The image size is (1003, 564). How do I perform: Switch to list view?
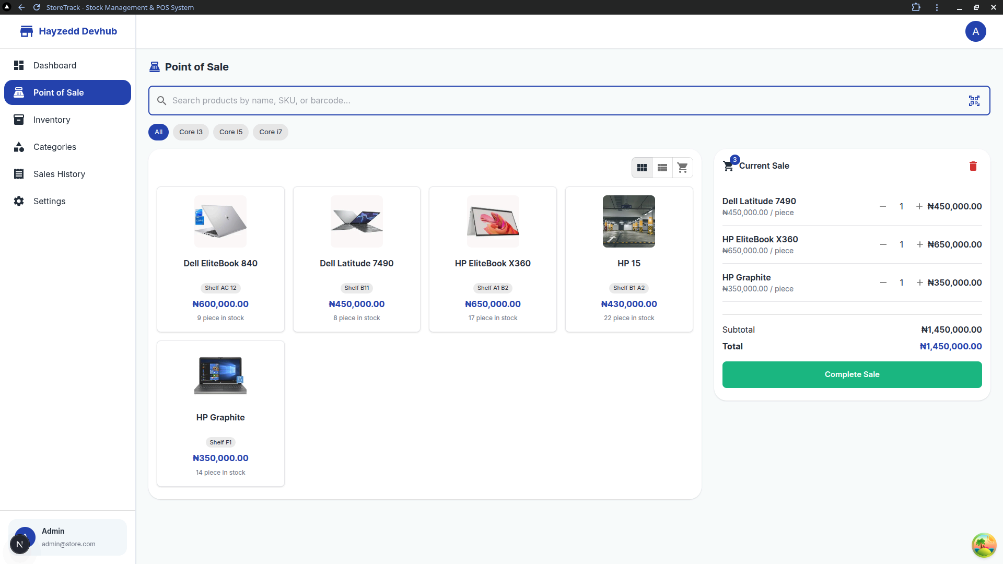point(662,168)
